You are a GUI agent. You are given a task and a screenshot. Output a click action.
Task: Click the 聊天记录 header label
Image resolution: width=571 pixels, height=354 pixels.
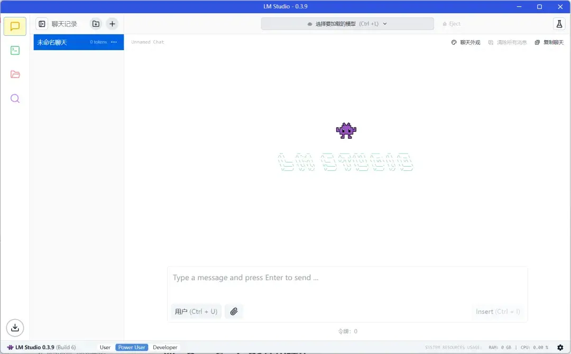65,24
